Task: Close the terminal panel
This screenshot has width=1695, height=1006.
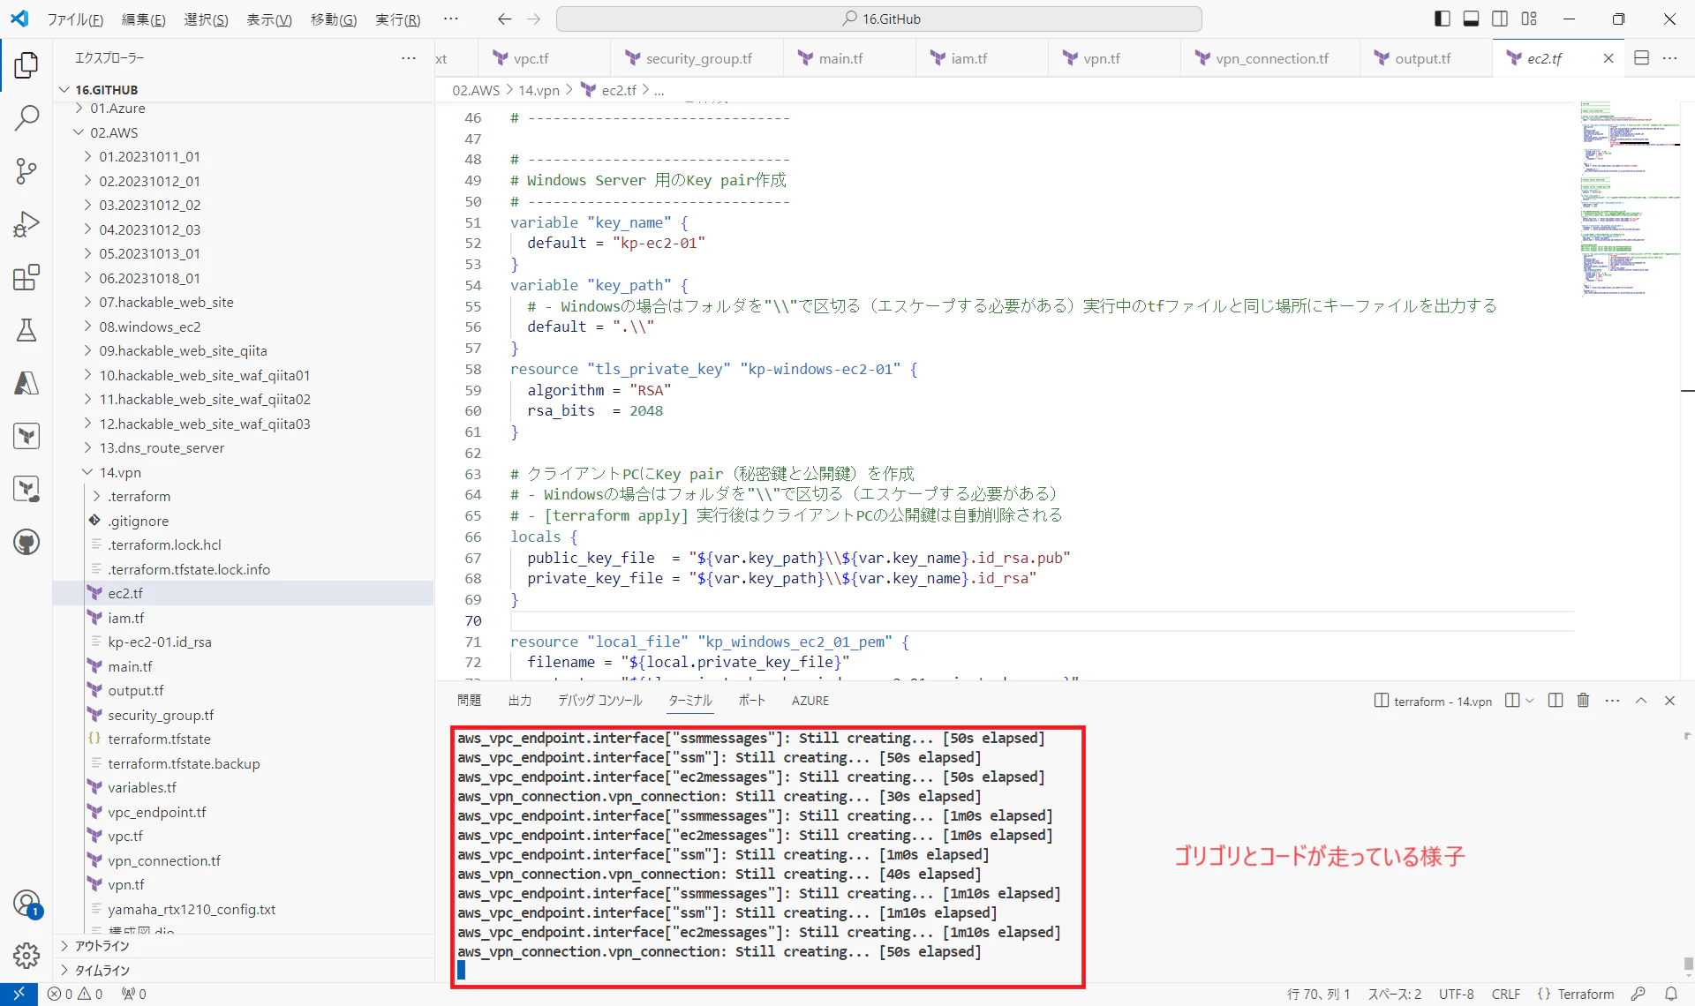Action: click(x=1669, y=701)
